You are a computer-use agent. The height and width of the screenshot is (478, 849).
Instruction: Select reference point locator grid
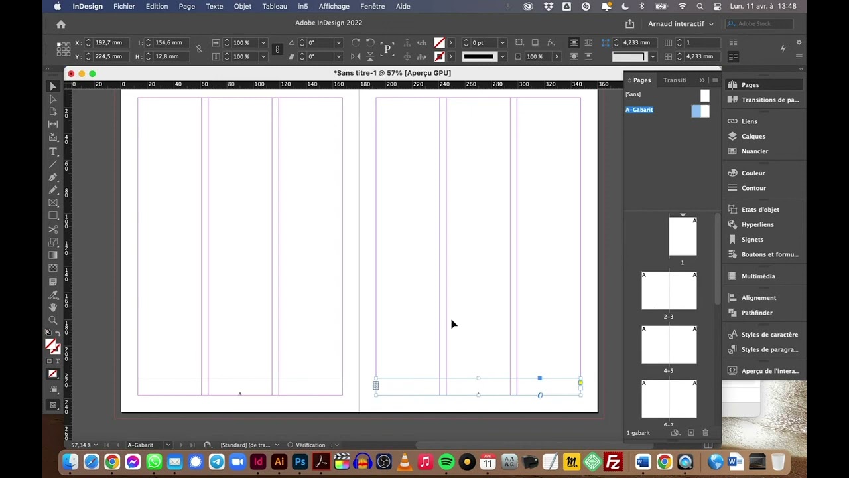click(x=64, y=49)
